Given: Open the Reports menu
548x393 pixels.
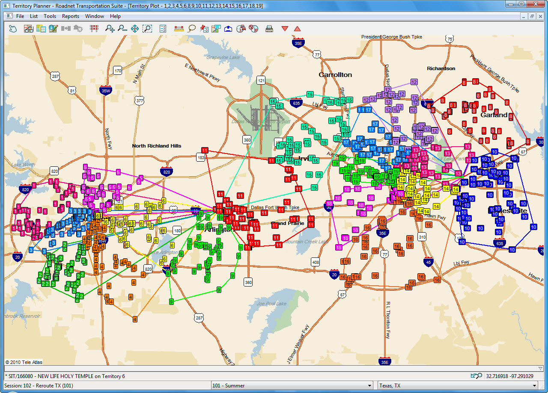Looking at the screenshot, I should click(71, 16).
